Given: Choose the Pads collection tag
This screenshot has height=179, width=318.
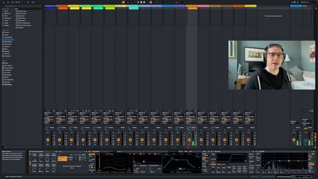Looking at the screenshot, I should 6,16.
